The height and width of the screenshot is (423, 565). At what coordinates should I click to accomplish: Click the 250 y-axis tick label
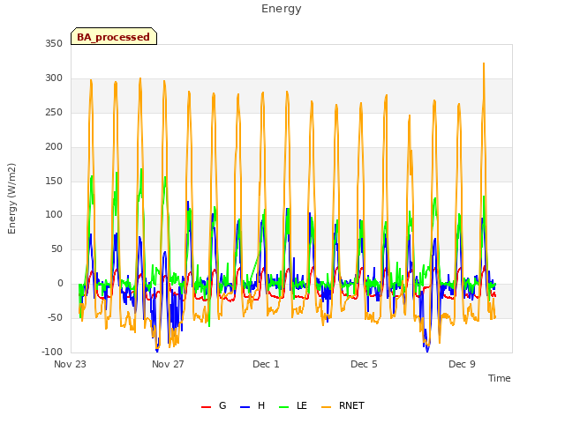click(54, 112)
